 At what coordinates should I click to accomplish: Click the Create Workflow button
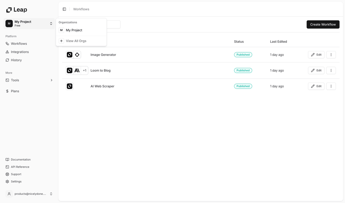pyautogui.click(x=323, y=25)
